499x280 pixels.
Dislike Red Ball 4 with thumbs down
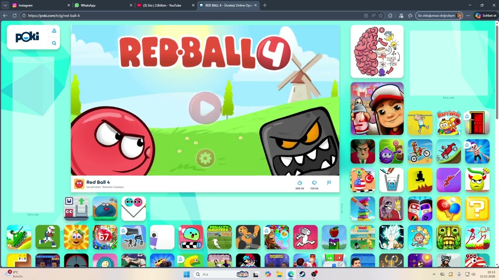(314, 183)
